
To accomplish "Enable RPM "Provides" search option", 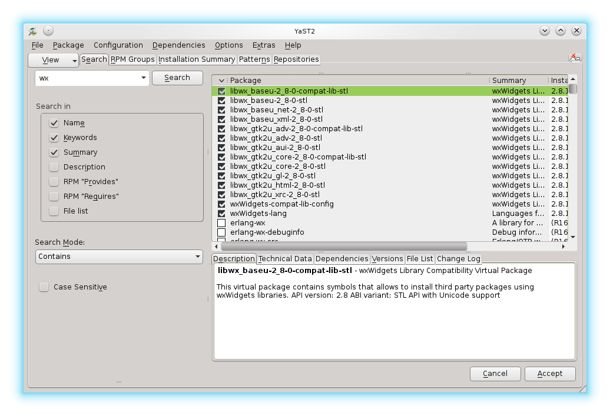I will tap(54, 182).
